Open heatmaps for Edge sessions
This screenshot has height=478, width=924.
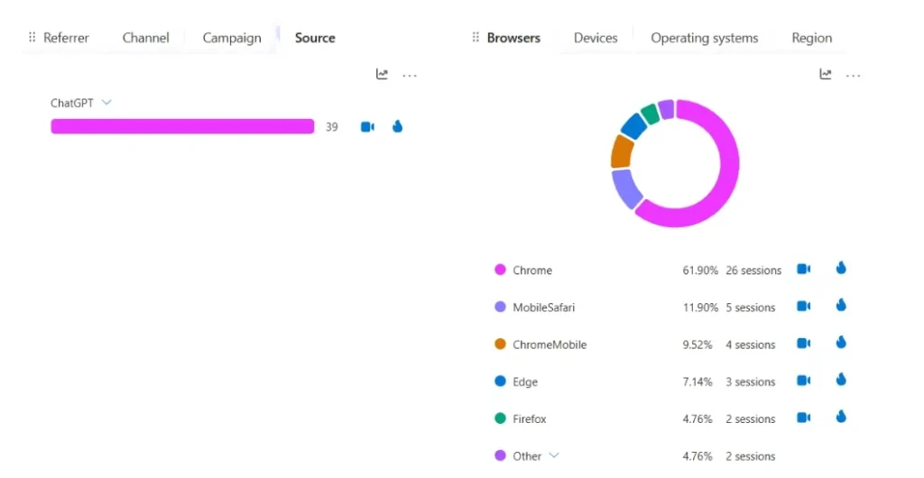[841, 380]
